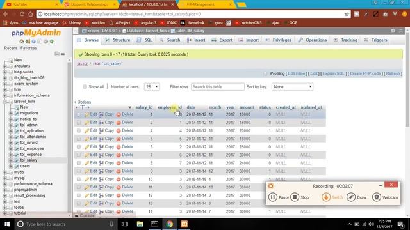
Task: Click the browser address bar
Action: coord(193,14)
